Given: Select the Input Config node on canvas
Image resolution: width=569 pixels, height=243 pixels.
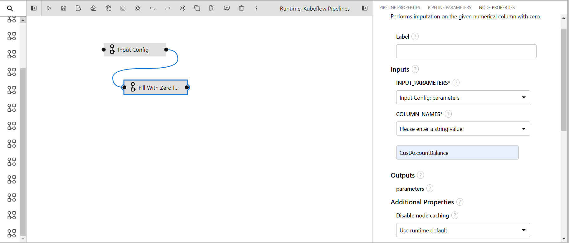Looking at the screenshot, I should click(x=135, y=50).
